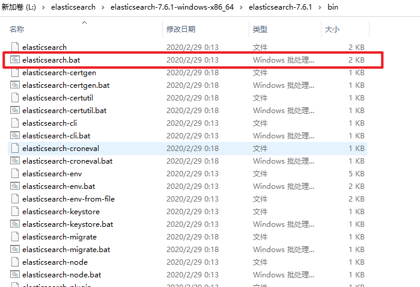Image resolution: width=420 pixels, height=287 pixels.
Task: Click the elasticsearch-env.bat batch icon
Action: pyautogui.click(x=15, y=186)
